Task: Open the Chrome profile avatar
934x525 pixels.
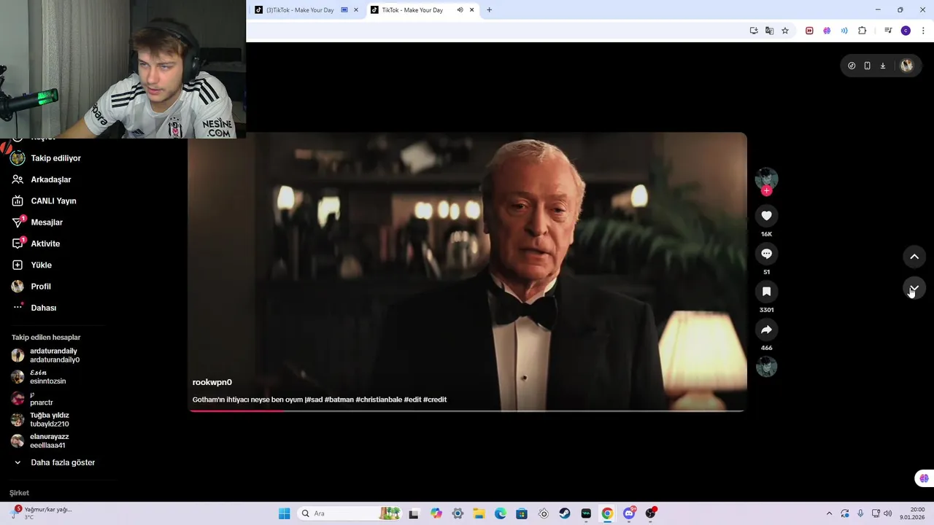Action: (x=906, y=31)
